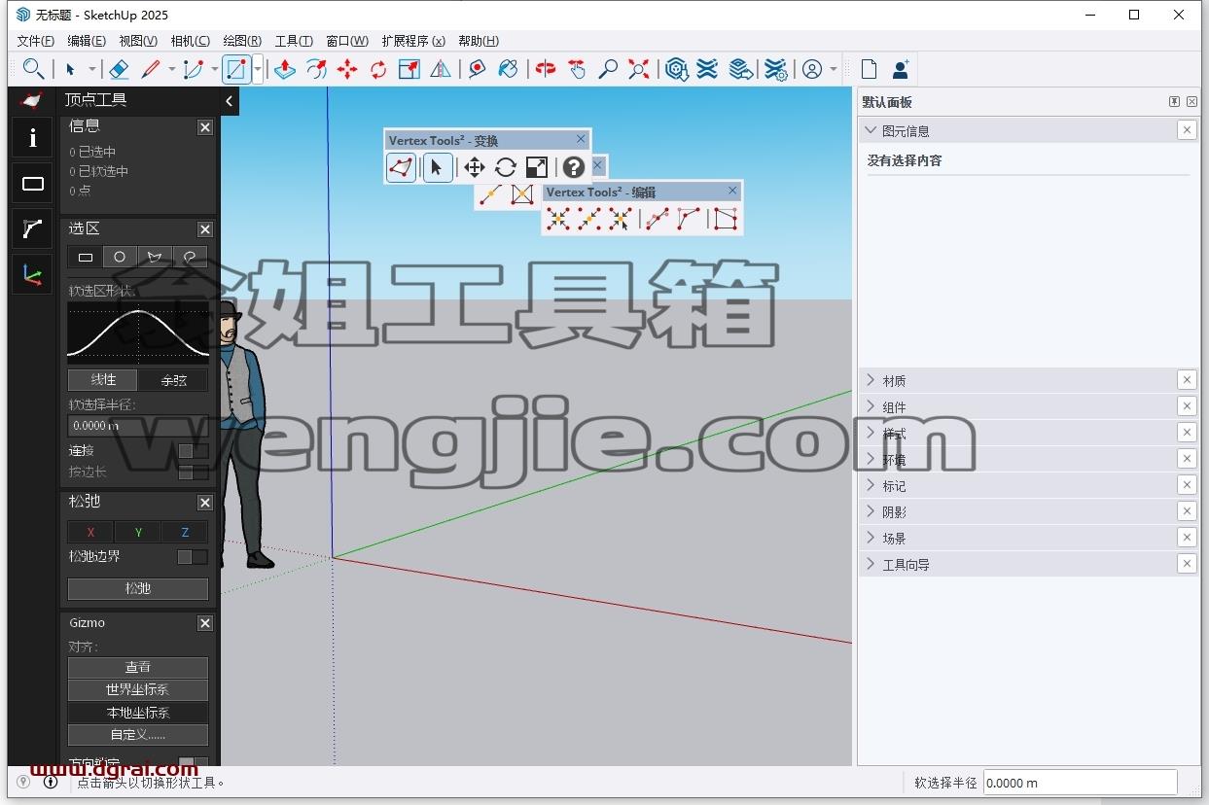The image size is (1209, 805).
Task: Select the Search magnifier in main toolbar
Action: [x=33, y=69]
